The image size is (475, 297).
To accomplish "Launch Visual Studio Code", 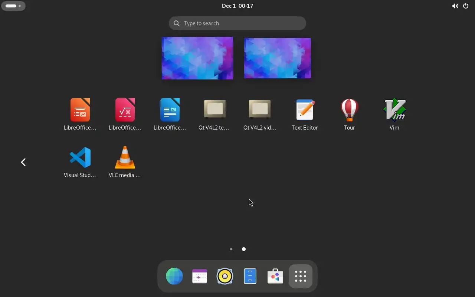I will pos(80,157).
